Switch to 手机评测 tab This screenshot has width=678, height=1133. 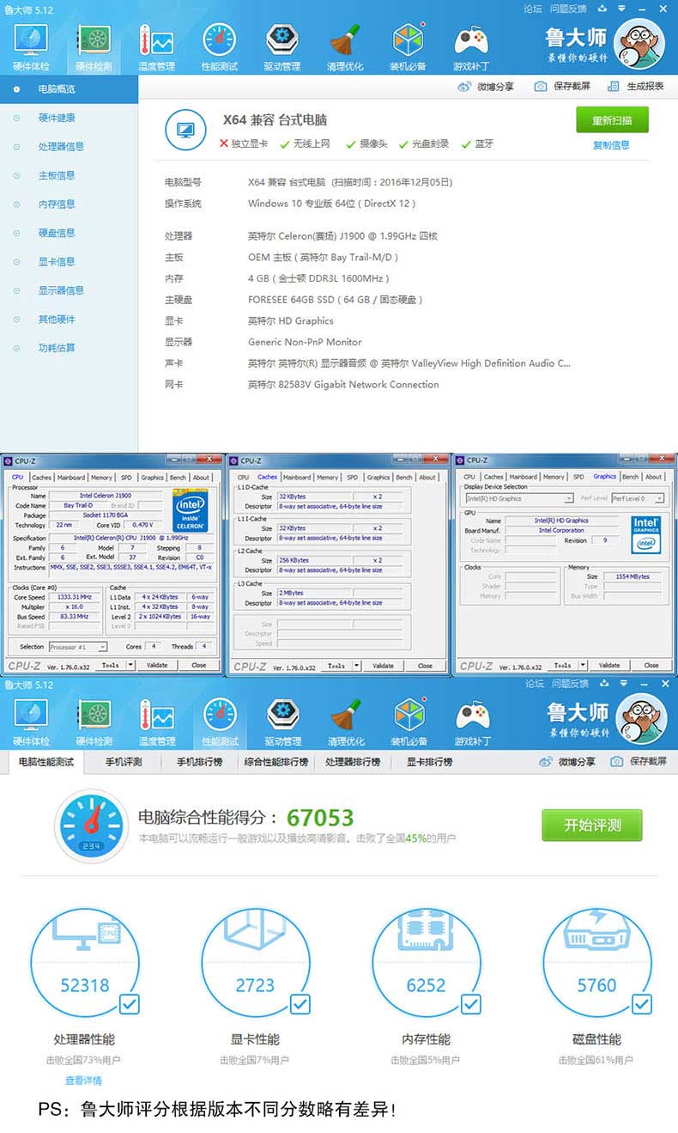[124, 762]
